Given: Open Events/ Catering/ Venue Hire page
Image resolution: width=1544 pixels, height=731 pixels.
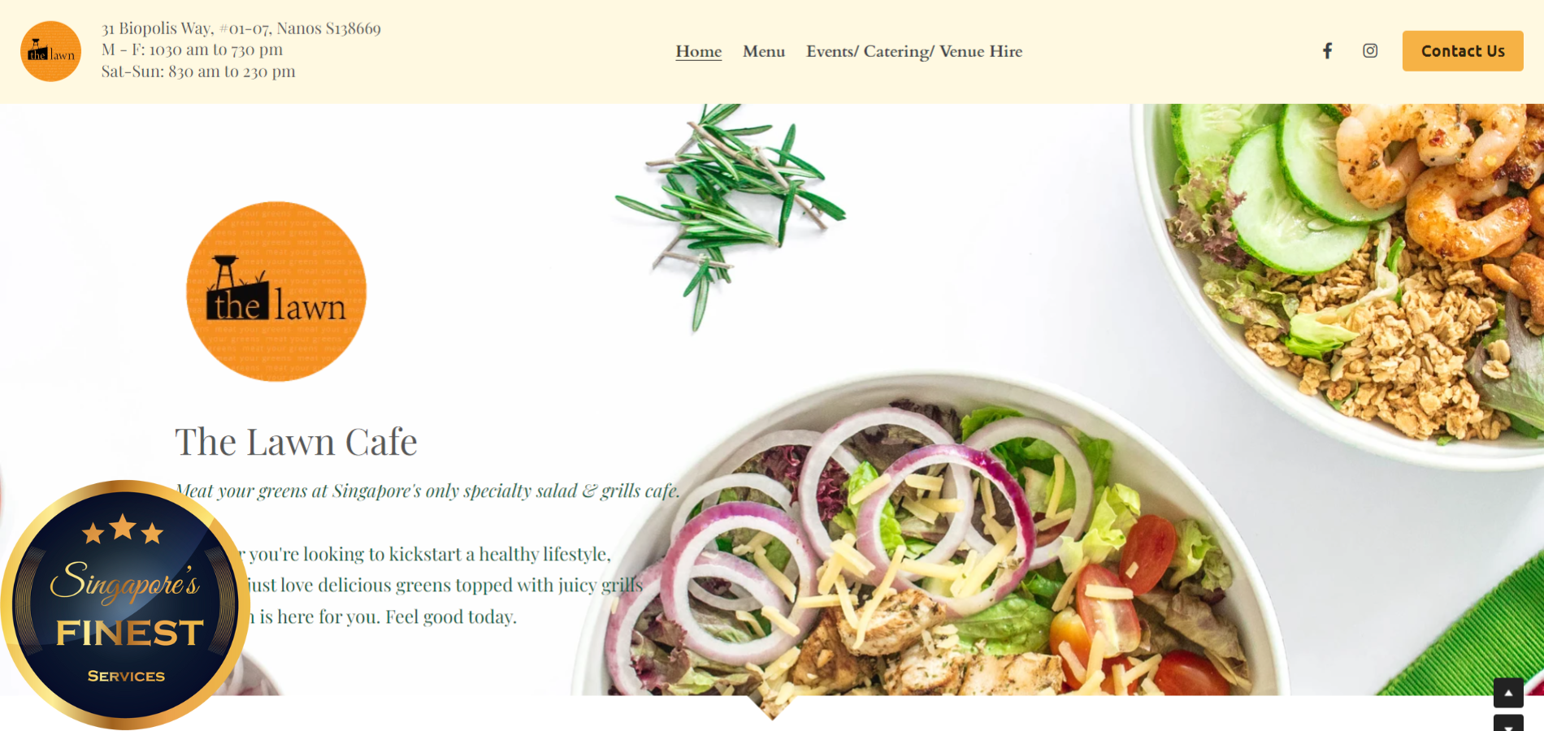Looking at the screenshot, I should coord(914,51).
